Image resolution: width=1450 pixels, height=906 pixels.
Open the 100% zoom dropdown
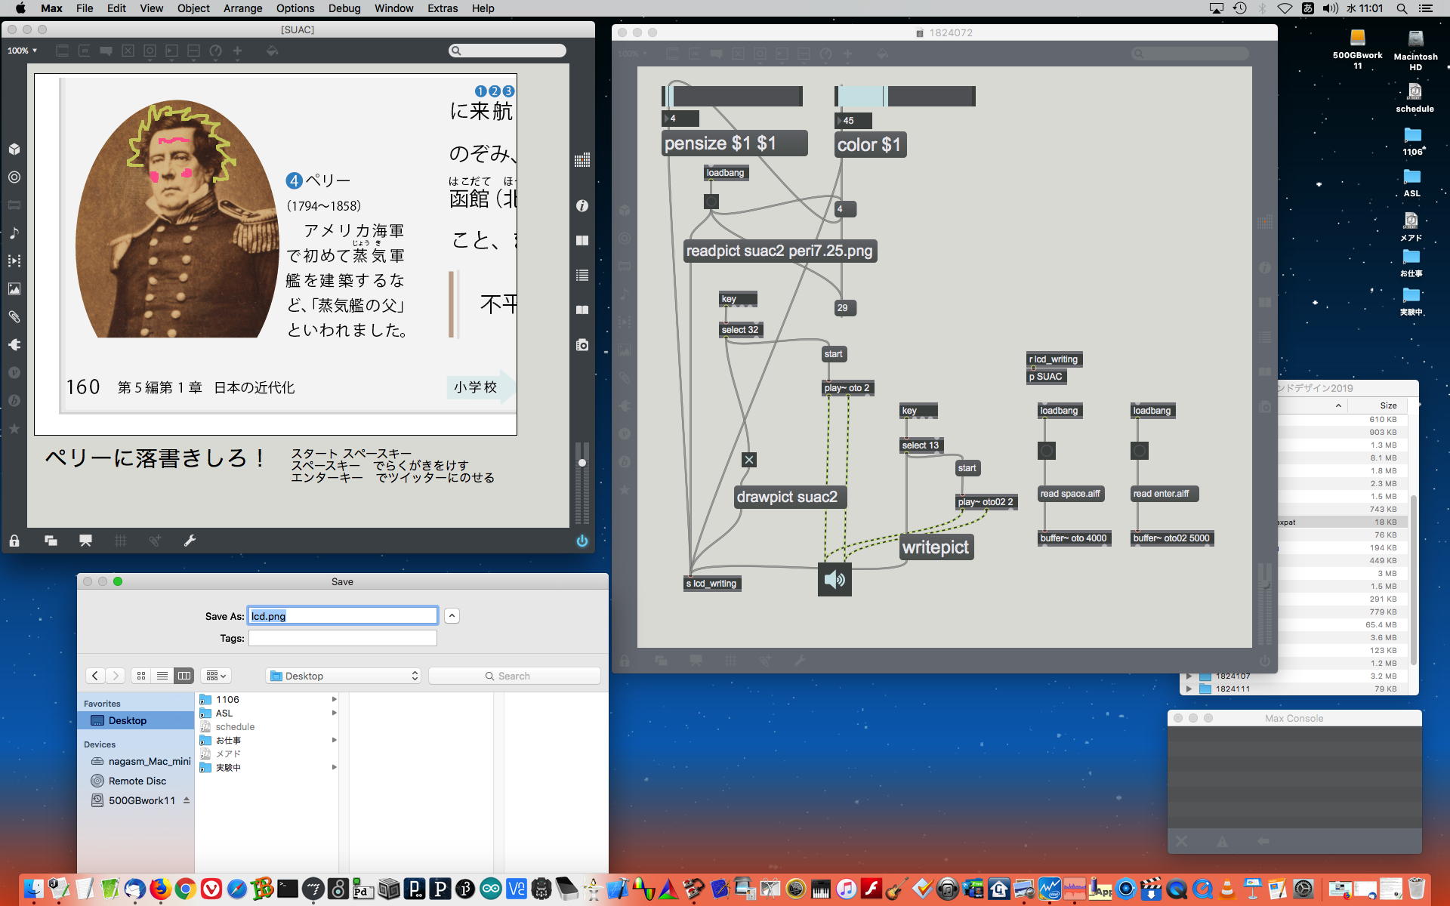point(22,51)
